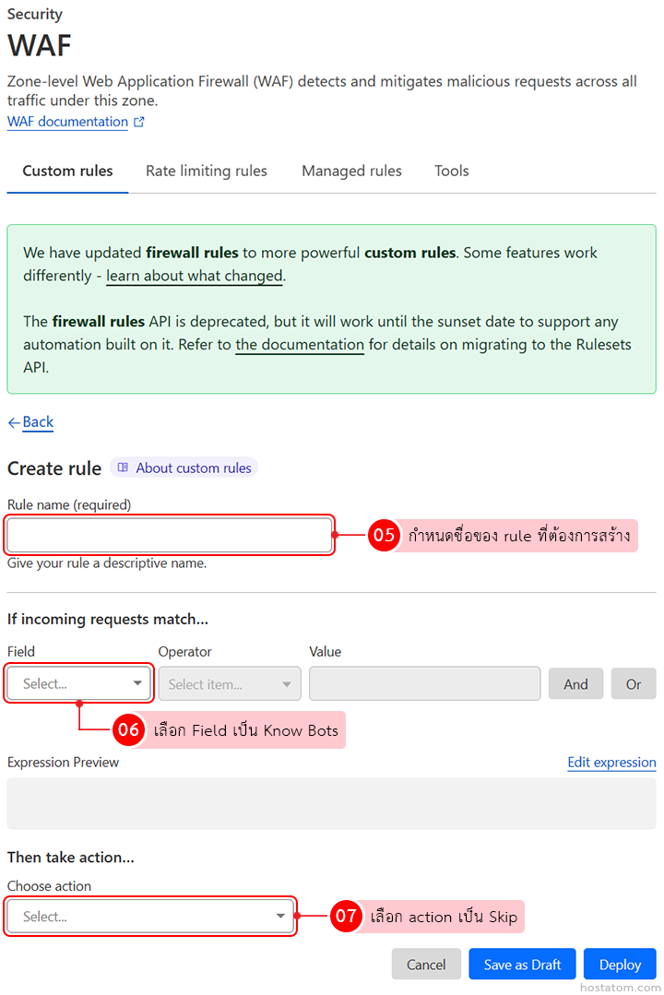Add an Or condition
Viewport: 664px width, 995px height.
coord(634,684)
